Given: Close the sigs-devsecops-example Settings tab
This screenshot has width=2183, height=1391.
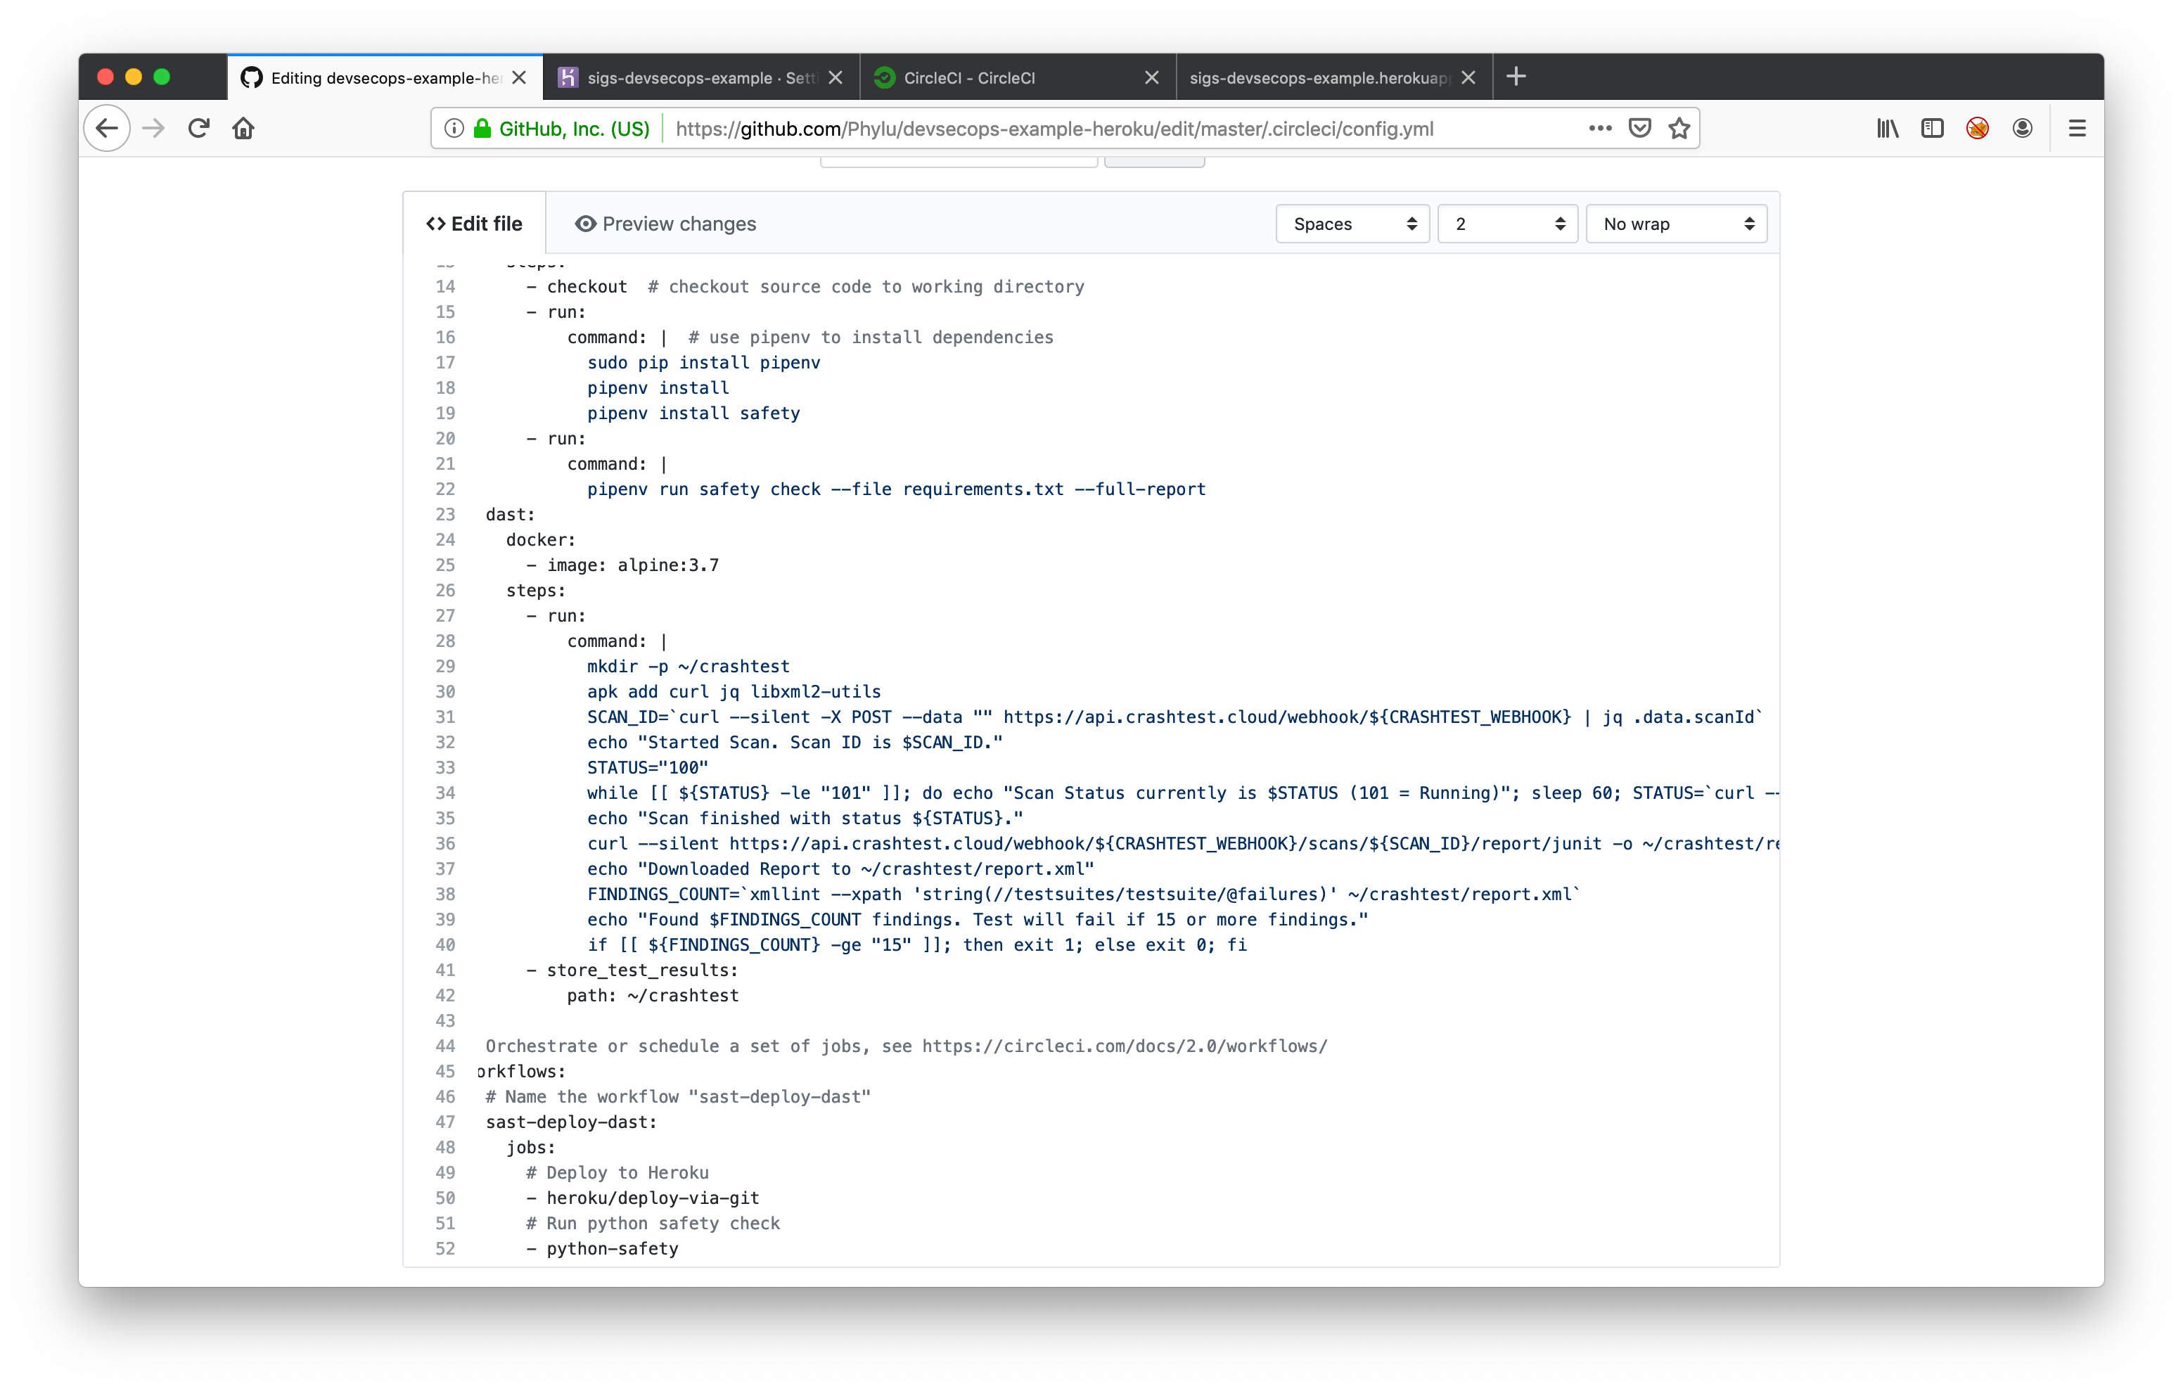Looking at the screenshot, I should coord(836,78).
